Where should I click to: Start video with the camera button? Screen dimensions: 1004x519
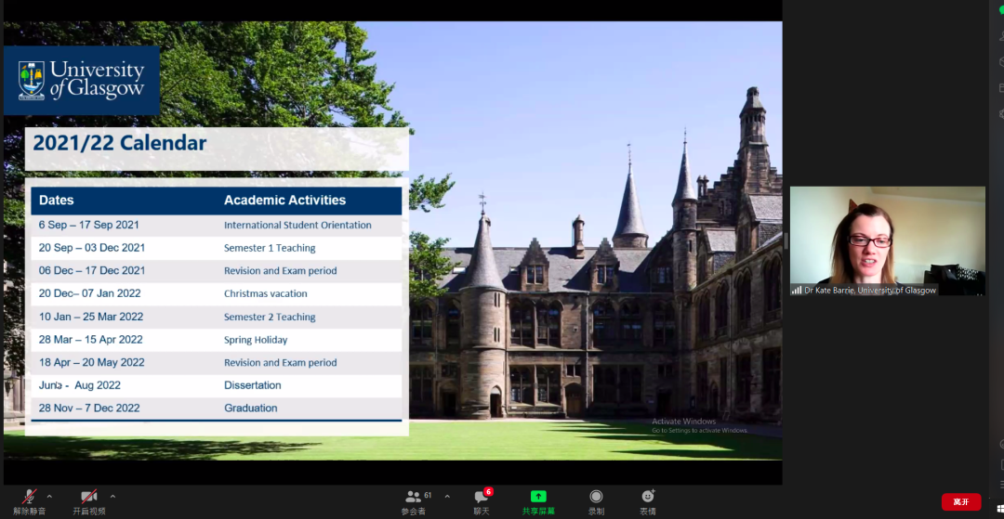89,501
